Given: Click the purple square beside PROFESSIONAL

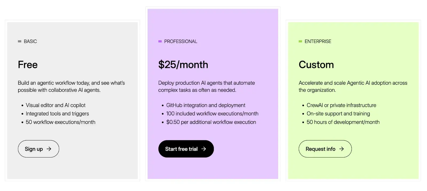Looking at the screenshot, I should coord(160,41).
